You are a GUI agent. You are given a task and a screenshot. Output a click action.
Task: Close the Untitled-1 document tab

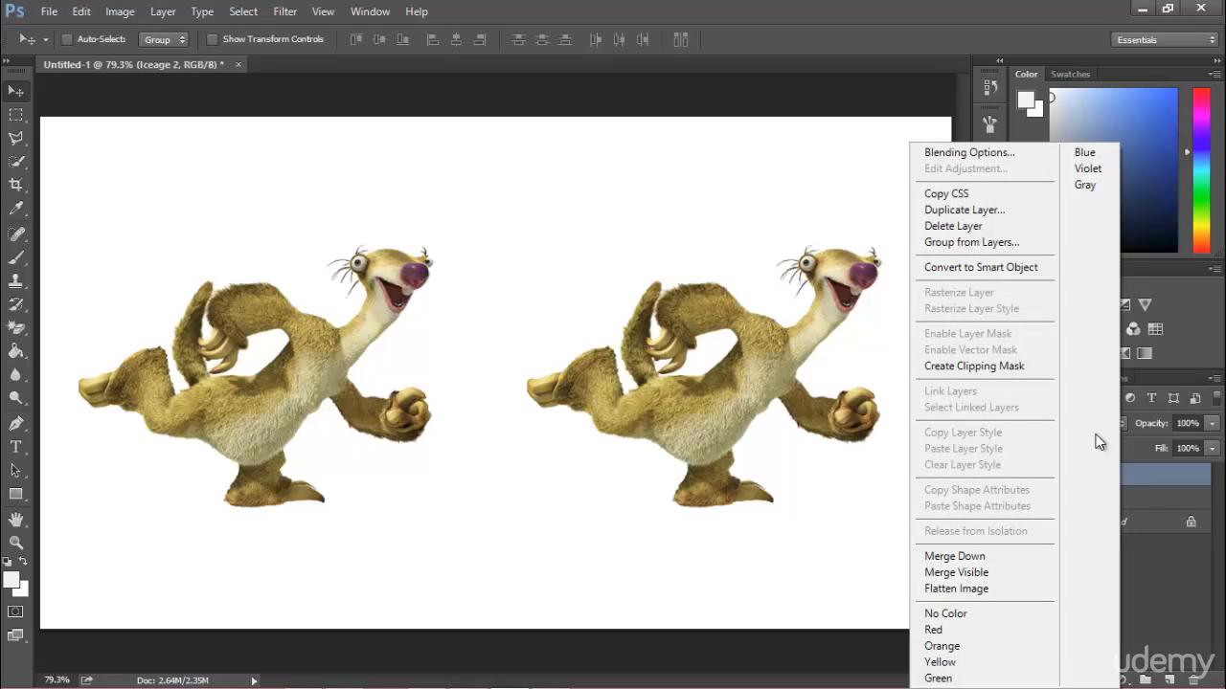coord(238,64)
